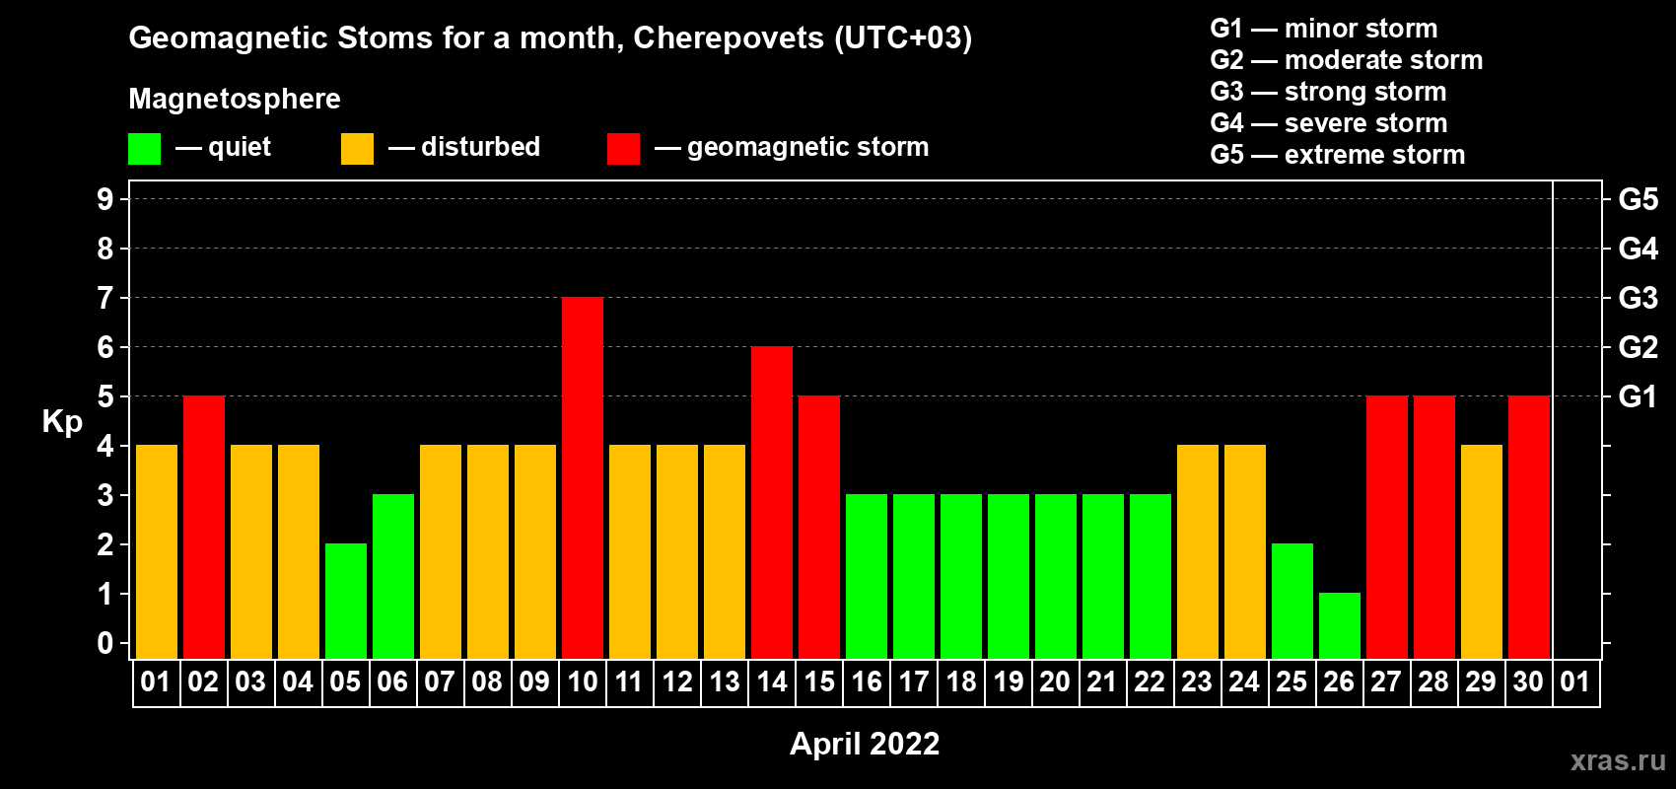Click the 'G1 — minor storm' legend line
The height and width of the screenshot is (789, 1676).
tap(1324, 29)
